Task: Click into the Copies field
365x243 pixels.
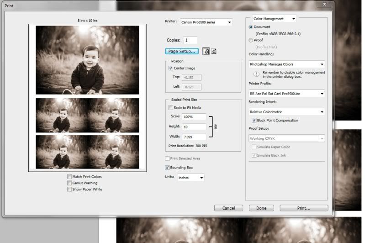Action: click(190, 40)
